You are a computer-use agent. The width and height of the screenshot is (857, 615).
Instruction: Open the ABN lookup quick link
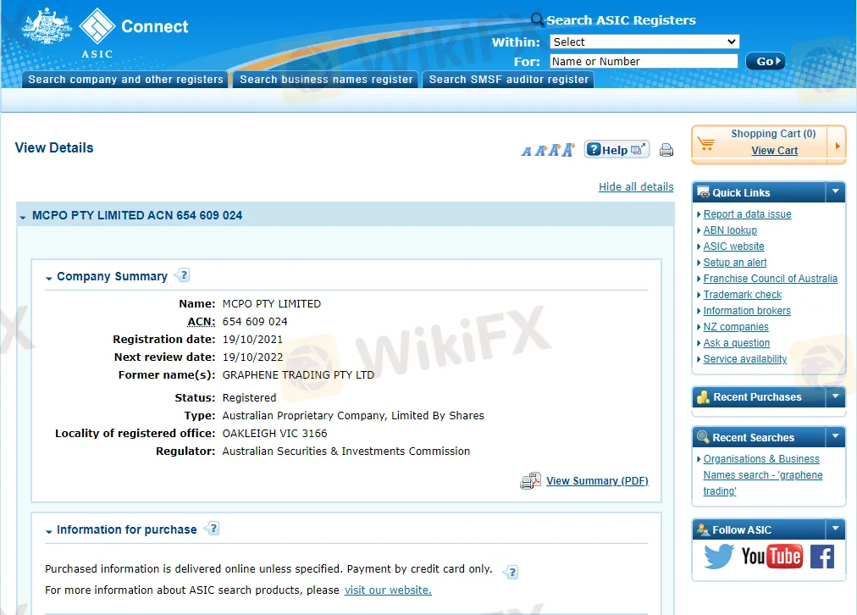tap(730, 230)
